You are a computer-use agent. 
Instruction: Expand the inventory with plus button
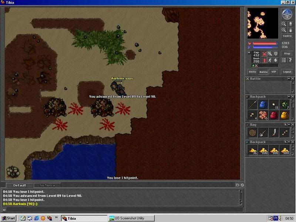pos(249,53)
